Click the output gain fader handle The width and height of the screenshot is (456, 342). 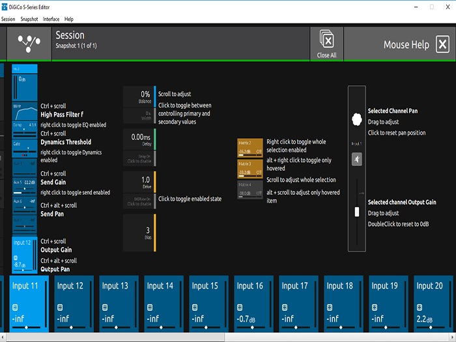[356, 212]
